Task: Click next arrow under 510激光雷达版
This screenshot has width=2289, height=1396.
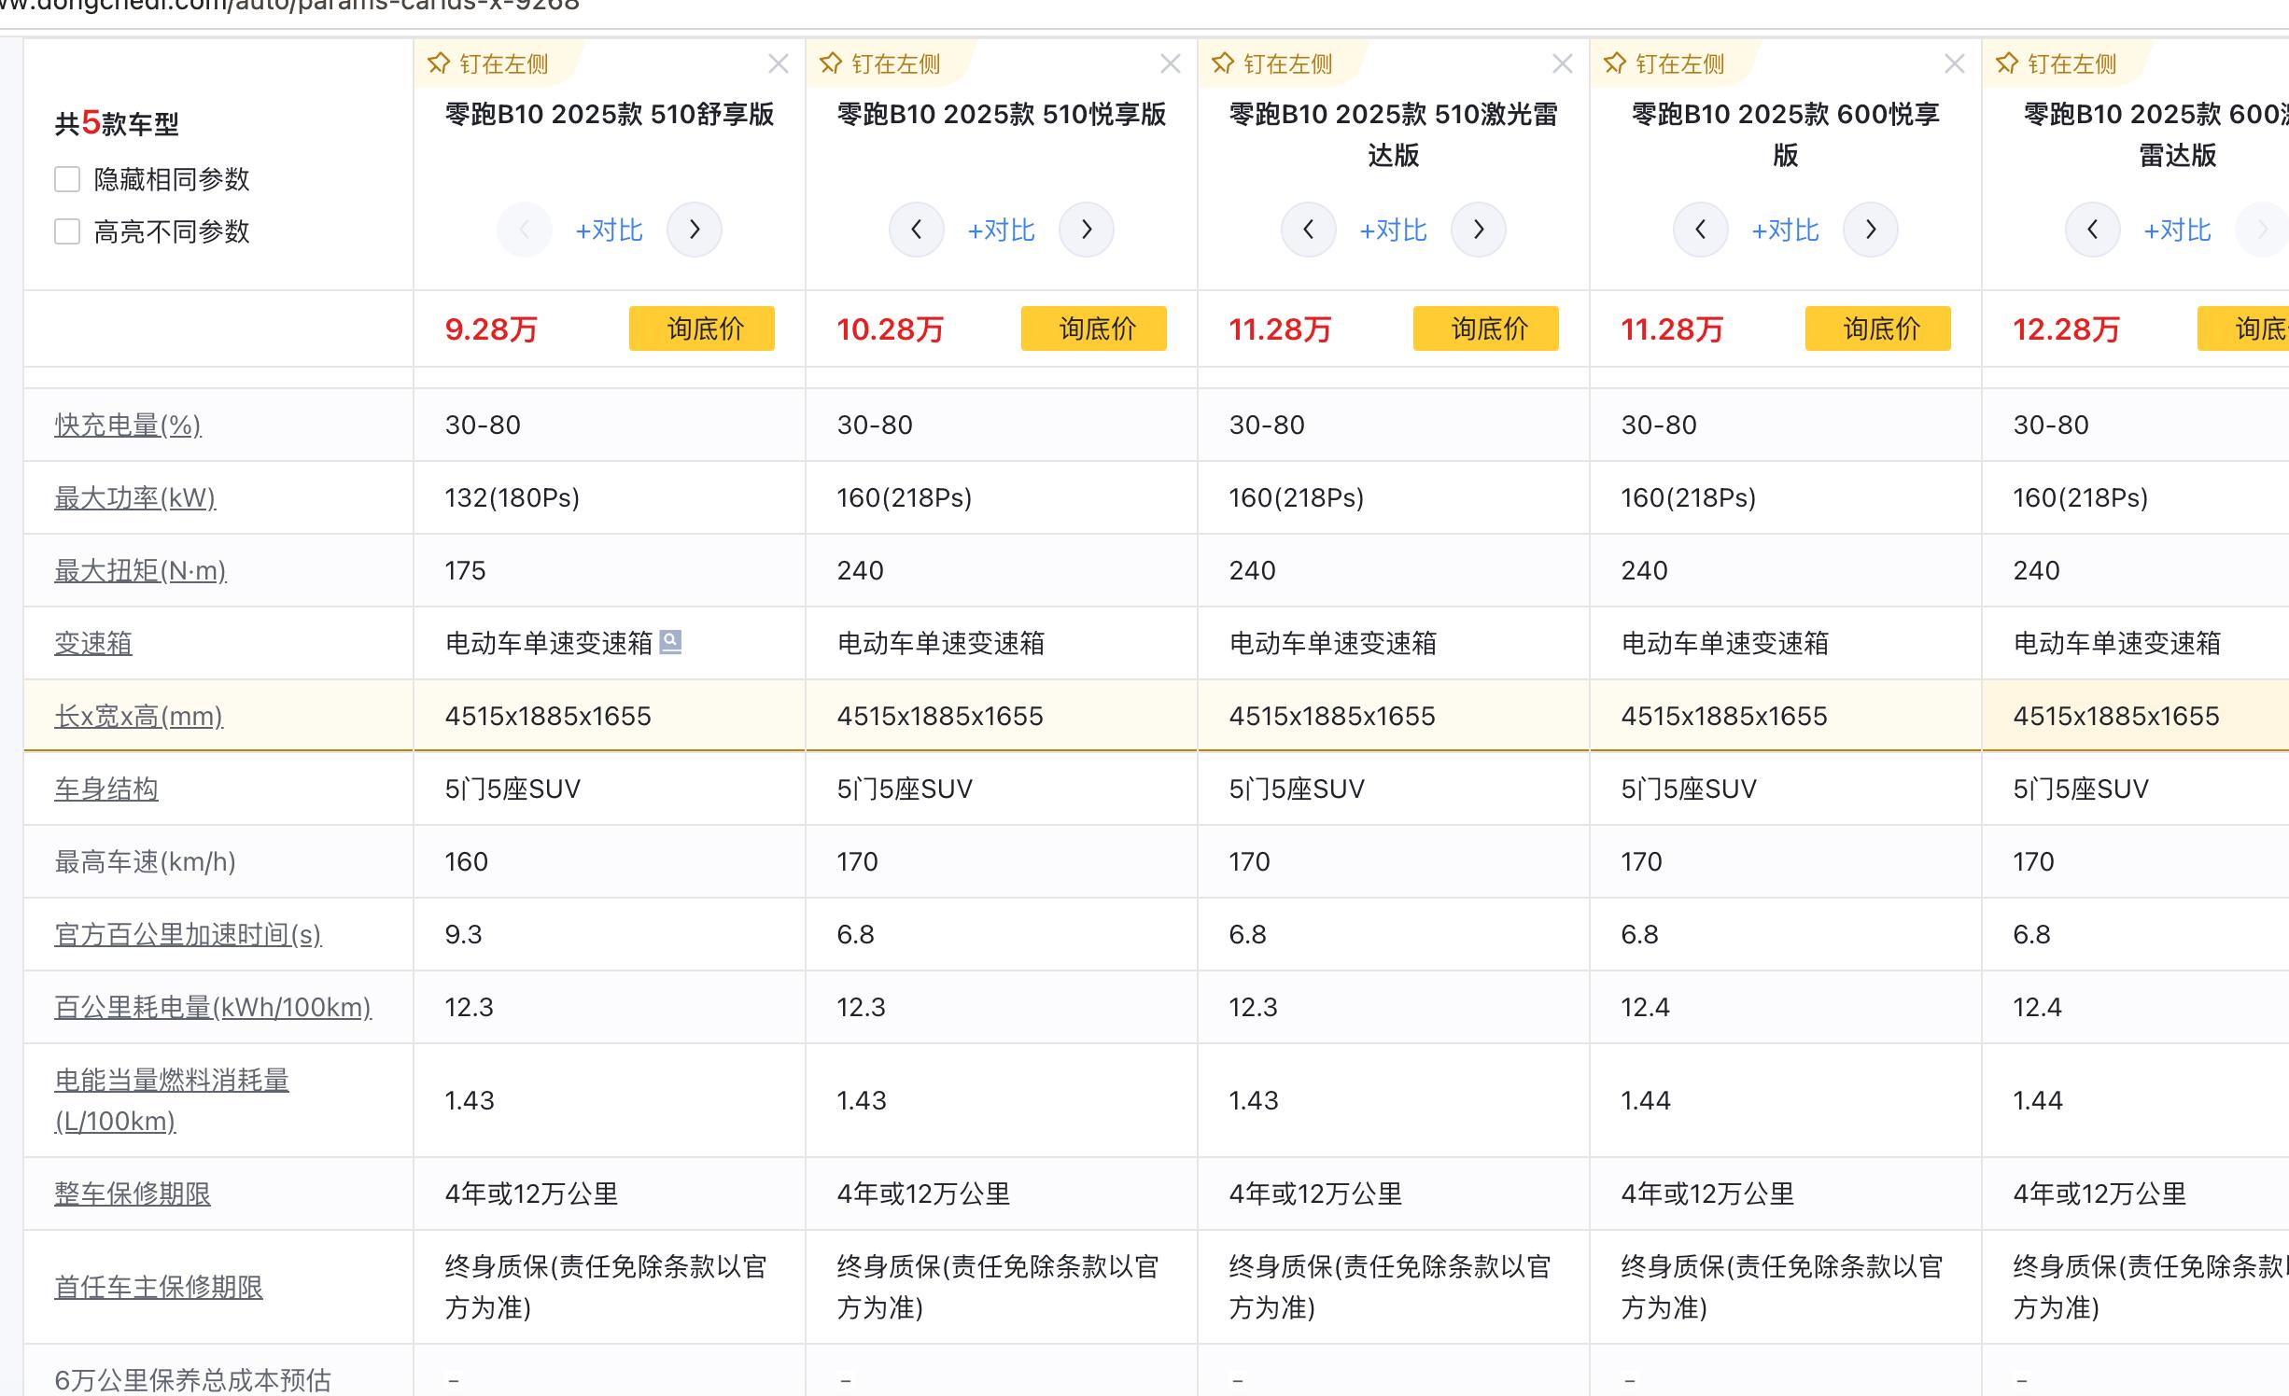Action: (1478, 230)
